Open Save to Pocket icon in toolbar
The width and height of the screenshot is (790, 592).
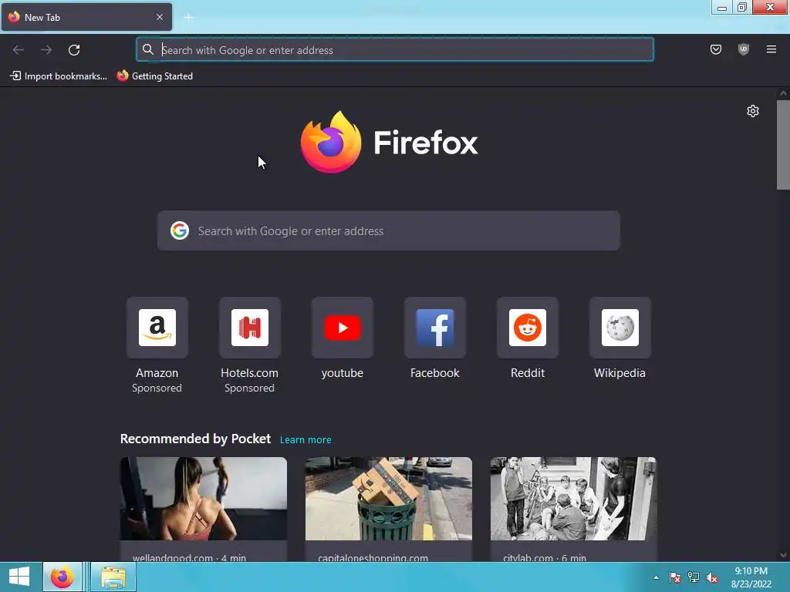(x=716, y=49)
